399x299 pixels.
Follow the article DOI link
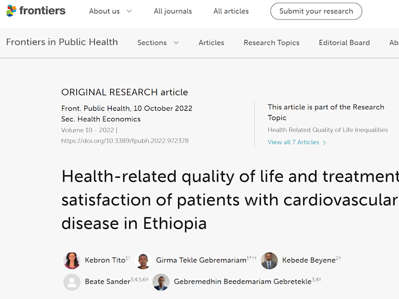tap(125, 141)
